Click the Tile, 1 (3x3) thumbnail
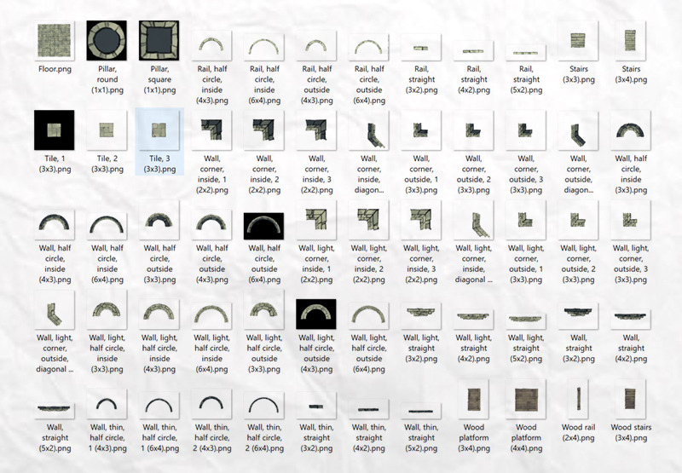This screenshot has height=473, width=682. (x=55, y=130)
